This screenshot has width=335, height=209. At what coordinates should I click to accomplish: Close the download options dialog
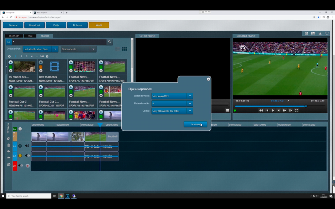click(208, 79)
